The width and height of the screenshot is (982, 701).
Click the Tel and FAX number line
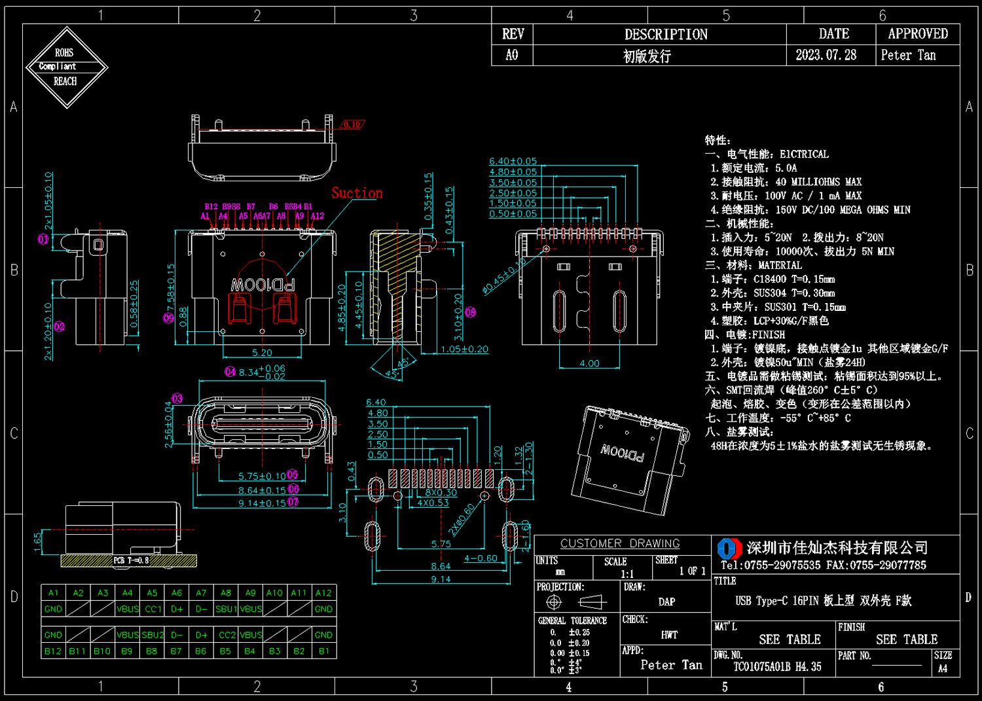pyautogui.click(x=824, y=565)
